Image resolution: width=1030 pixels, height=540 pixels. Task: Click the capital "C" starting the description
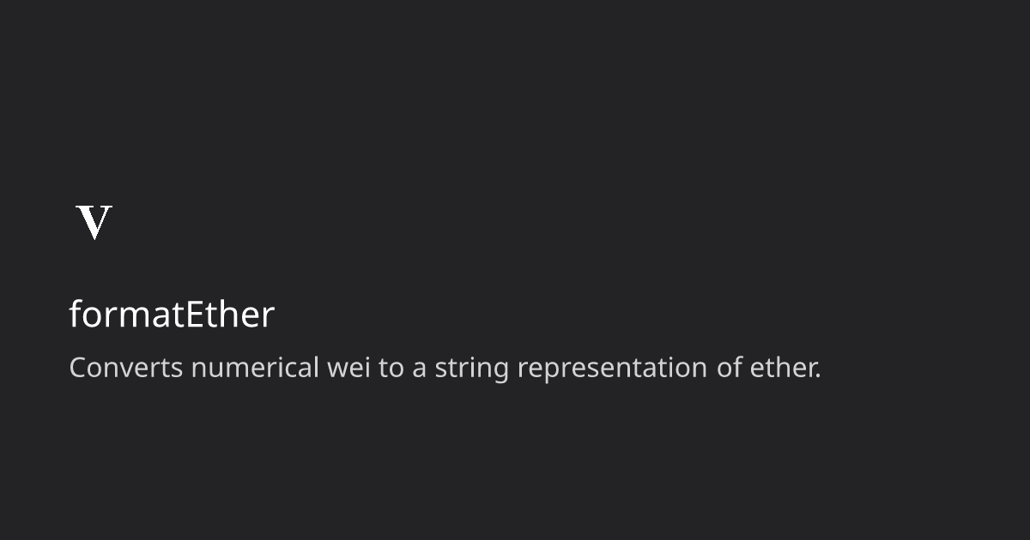tap(77, 368)
